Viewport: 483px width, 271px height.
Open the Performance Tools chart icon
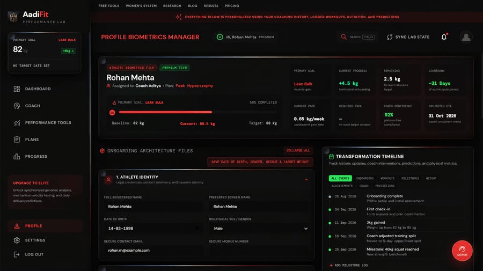click(17, 123)
